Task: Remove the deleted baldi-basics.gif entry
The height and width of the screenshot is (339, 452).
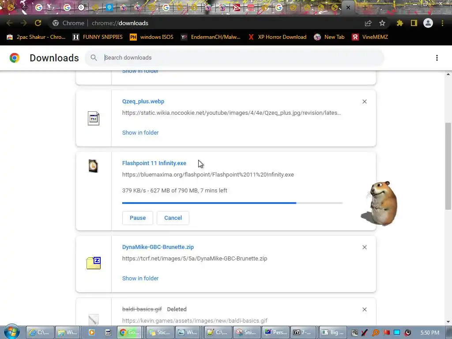Action: pyautogui.click(x=364, y=309)
